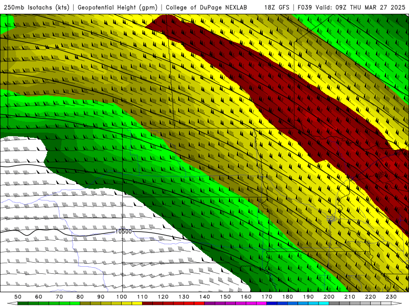This screenshot has width=409, height=306.
Task: Click the '140' colorbar scale label
Action: [204, 297]
